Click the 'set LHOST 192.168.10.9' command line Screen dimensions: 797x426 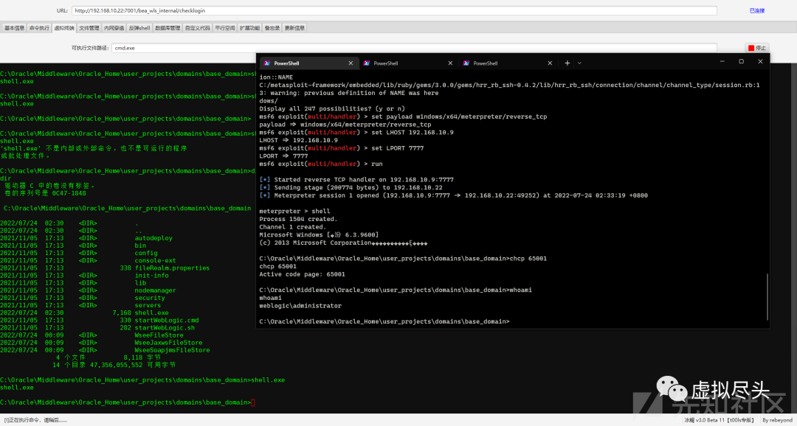pyautogui.click(x=356, y=132)
